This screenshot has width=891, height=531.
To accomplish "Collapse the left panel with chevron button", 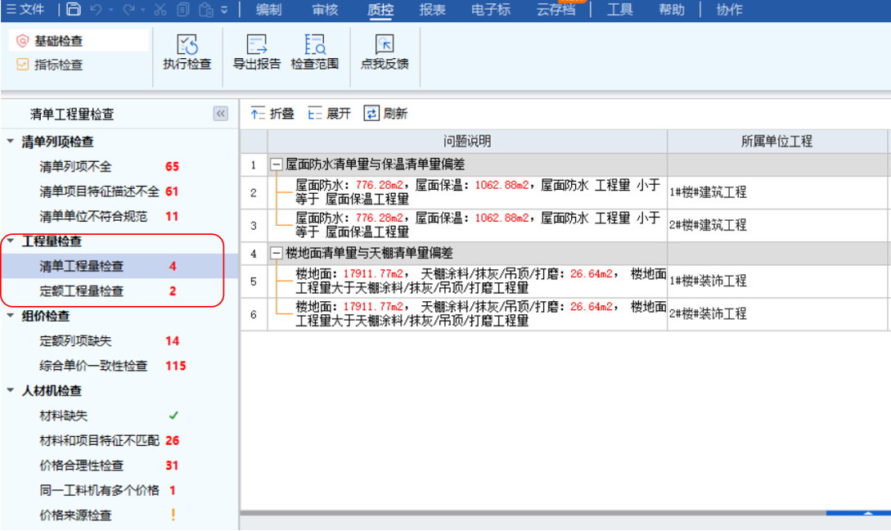I will click(x=220, y=114).
